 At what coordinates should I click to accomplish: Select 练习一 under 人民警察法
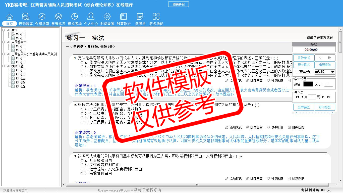click(x=21, y=46)
